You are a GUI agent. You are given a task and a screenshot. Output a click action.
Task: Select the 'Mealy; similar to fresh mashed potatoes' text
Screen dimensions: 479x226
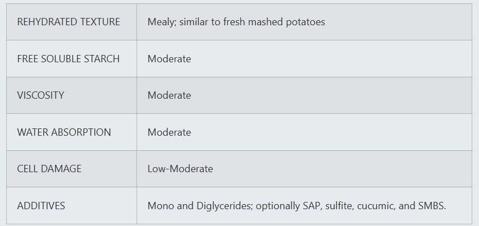click(x=236, y=22)
